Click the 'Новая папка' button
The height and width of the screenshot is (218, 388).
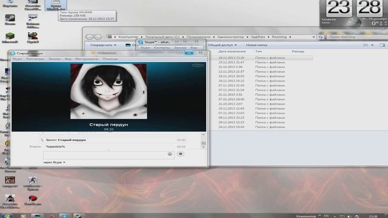pyautogui.click(x=256, y=45)
